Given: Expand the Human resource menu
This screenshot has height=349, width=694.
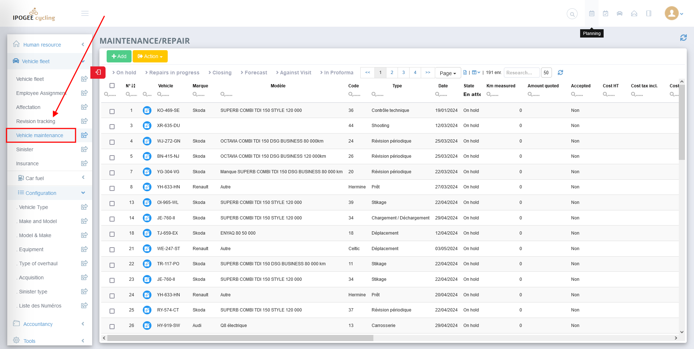Looking at the screenshot, I should coord(50,45).
